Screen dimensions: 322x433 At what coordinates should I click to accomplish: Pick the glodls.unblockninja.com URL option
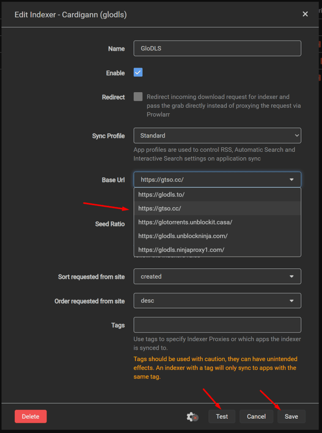[183, 236]
